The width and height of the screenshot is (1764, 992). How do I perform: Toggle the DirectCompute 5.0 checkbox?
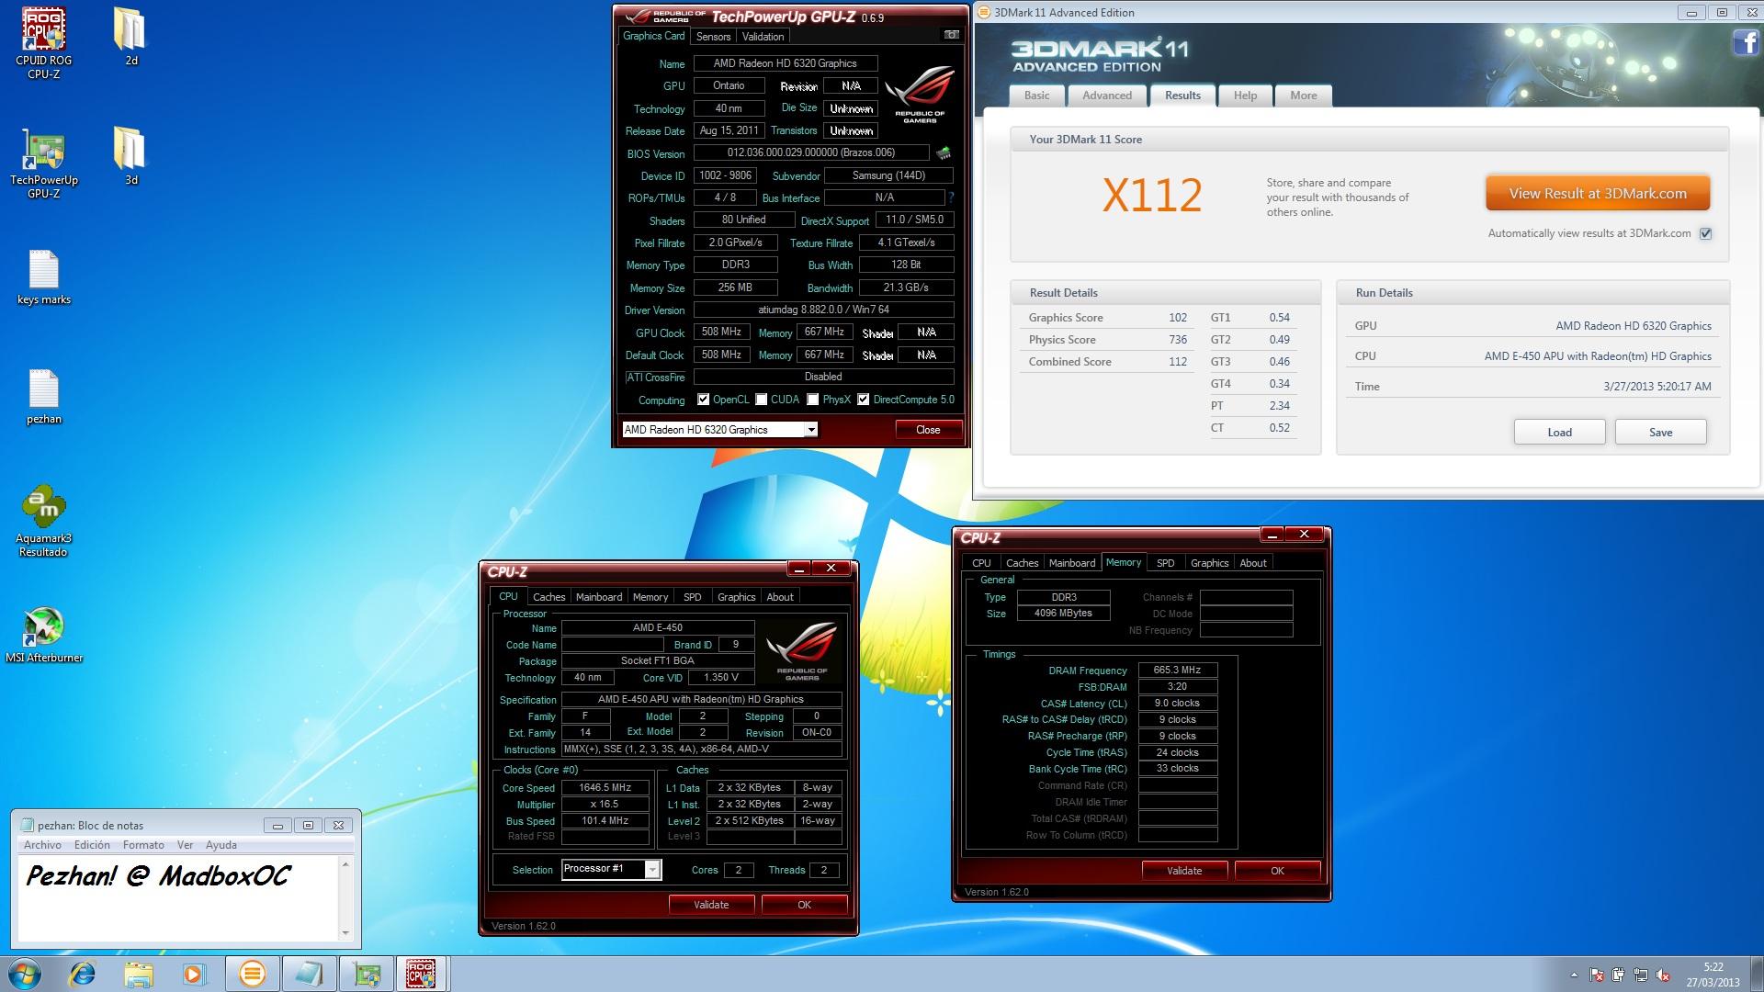(x=864, y=400)
